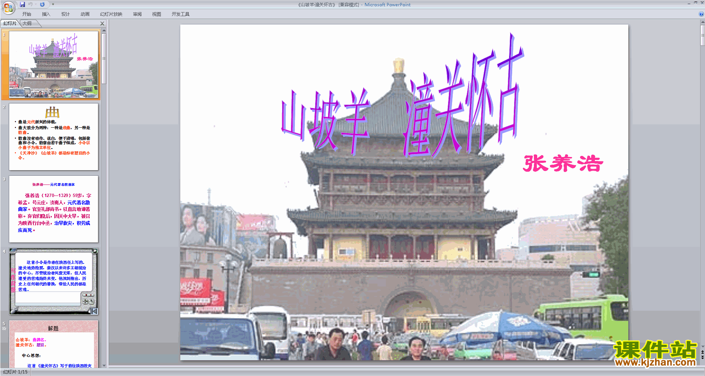Open the 动画 ribbon tab
Image resolution: width=705 pixels, height=376 pixels.
pos(85,14)
